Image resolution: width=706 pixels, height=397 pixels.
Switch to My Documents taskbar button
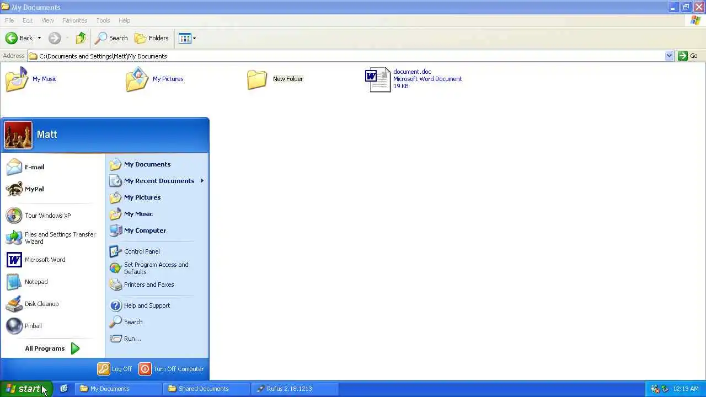pyautogui.click(x=118, y=389)
